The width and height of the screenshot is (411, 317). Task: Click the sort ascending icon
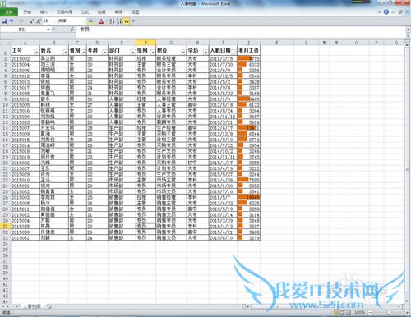(x=112, y=21)
